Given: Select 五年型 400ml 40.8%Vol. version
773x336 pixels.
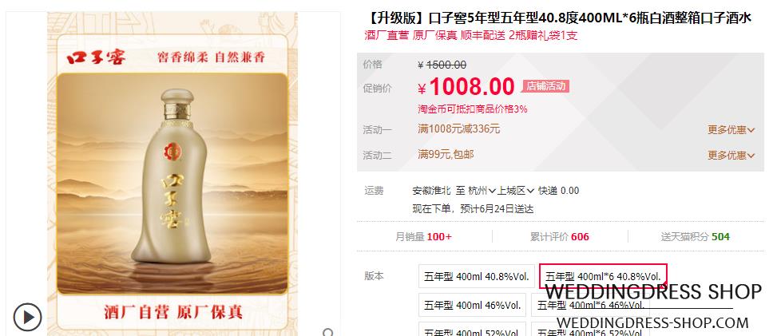Looking at the screenshot, I should [476, 276].
